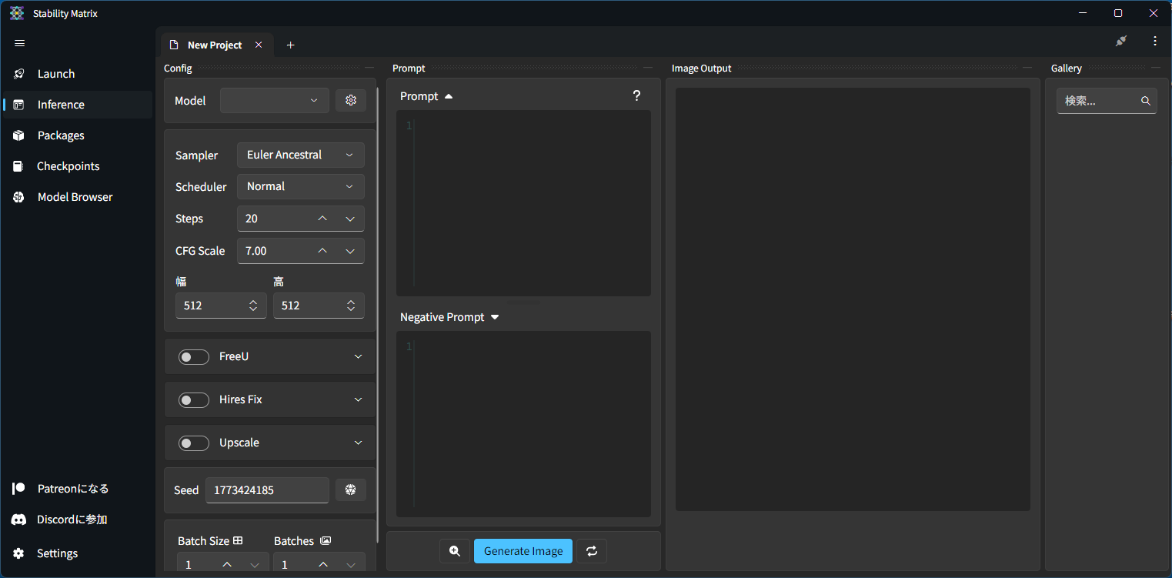Click the Config panel vertical scrollbar
The image size is (1172, 578).
tap(377, 316)
